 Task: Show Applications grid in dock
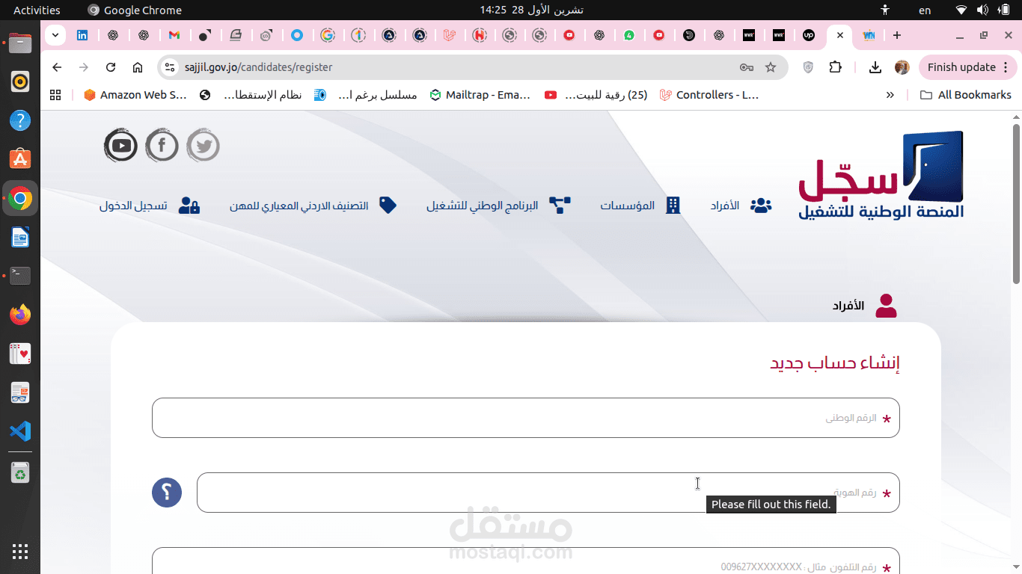[x=20, y=552]
